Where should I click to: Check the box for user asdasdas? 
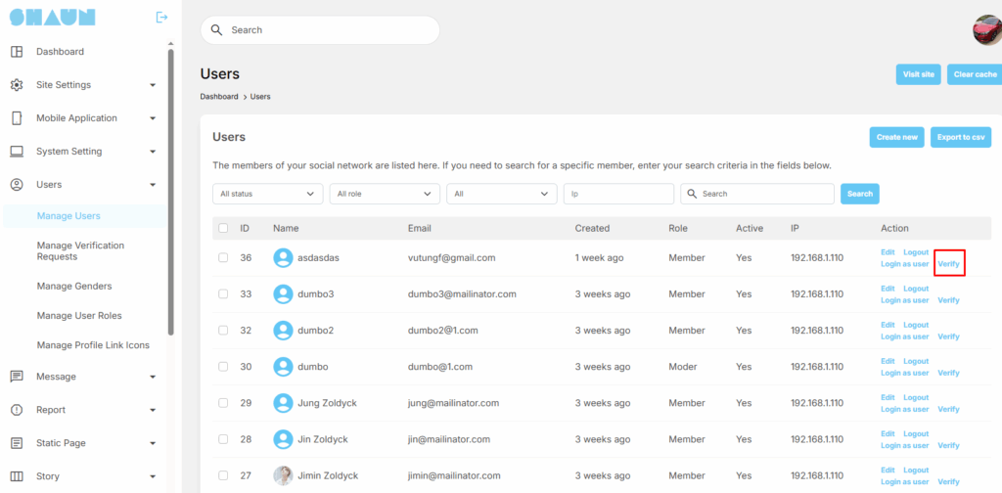click(223, 257)
